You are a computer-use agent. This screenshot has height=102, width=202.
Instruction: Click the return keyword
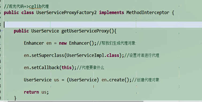[x=31, y=92]
